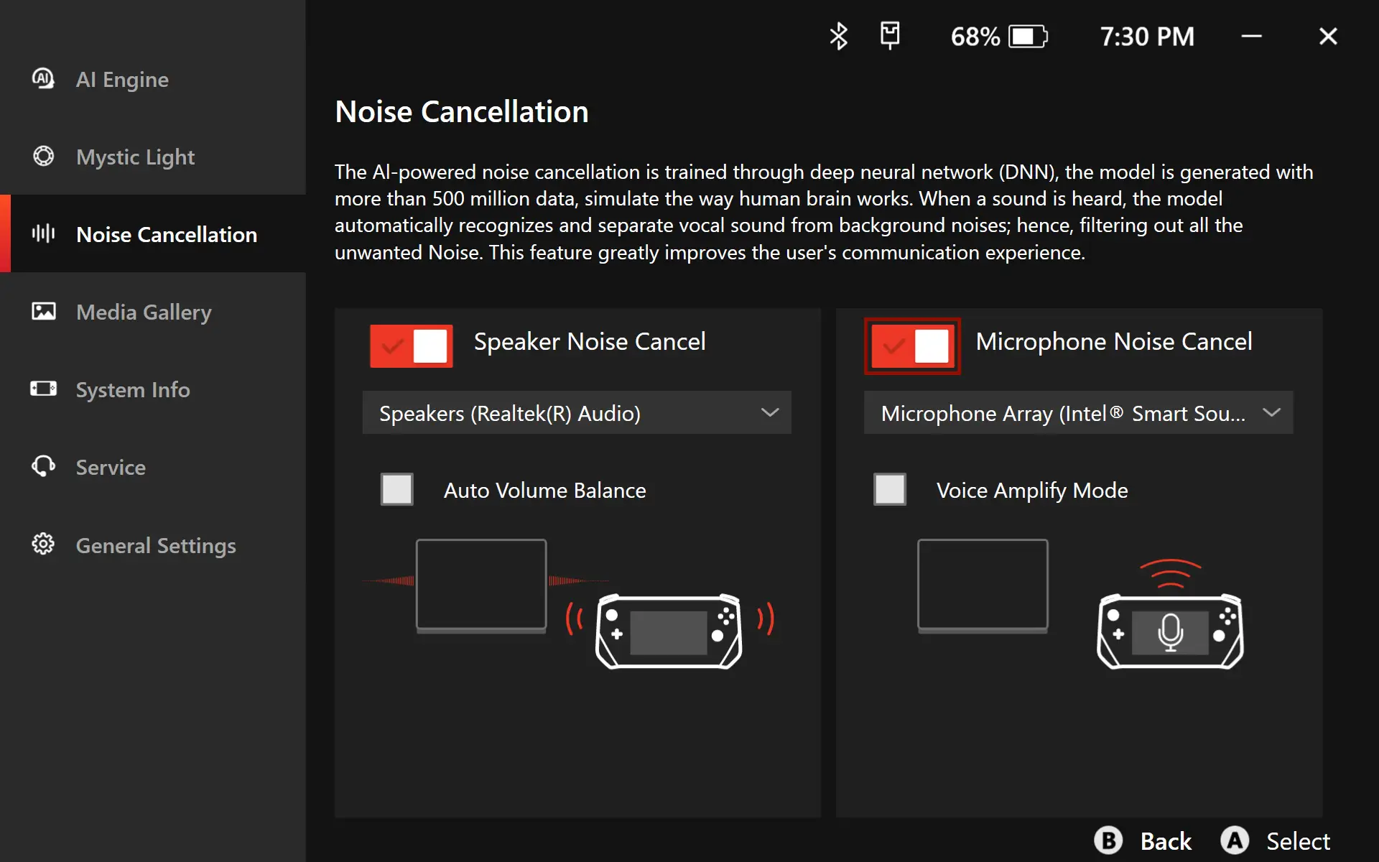Disable Speaker Noise Cancel toggle

click(x=412, y=346)
